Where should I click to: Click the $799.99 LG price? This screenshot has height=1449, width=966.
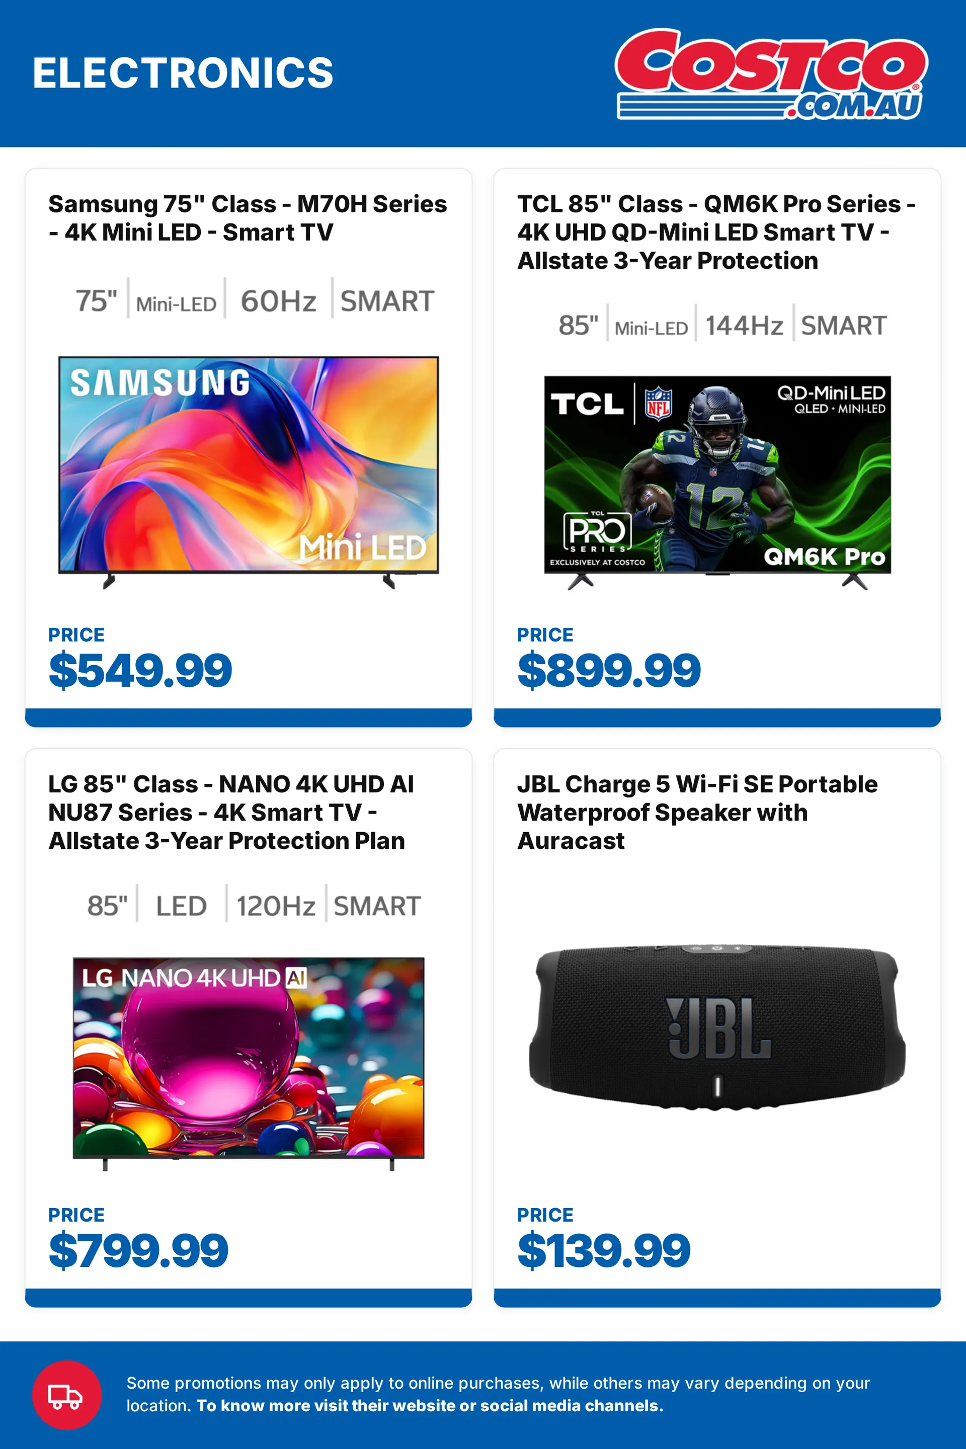click(139, 1251)
